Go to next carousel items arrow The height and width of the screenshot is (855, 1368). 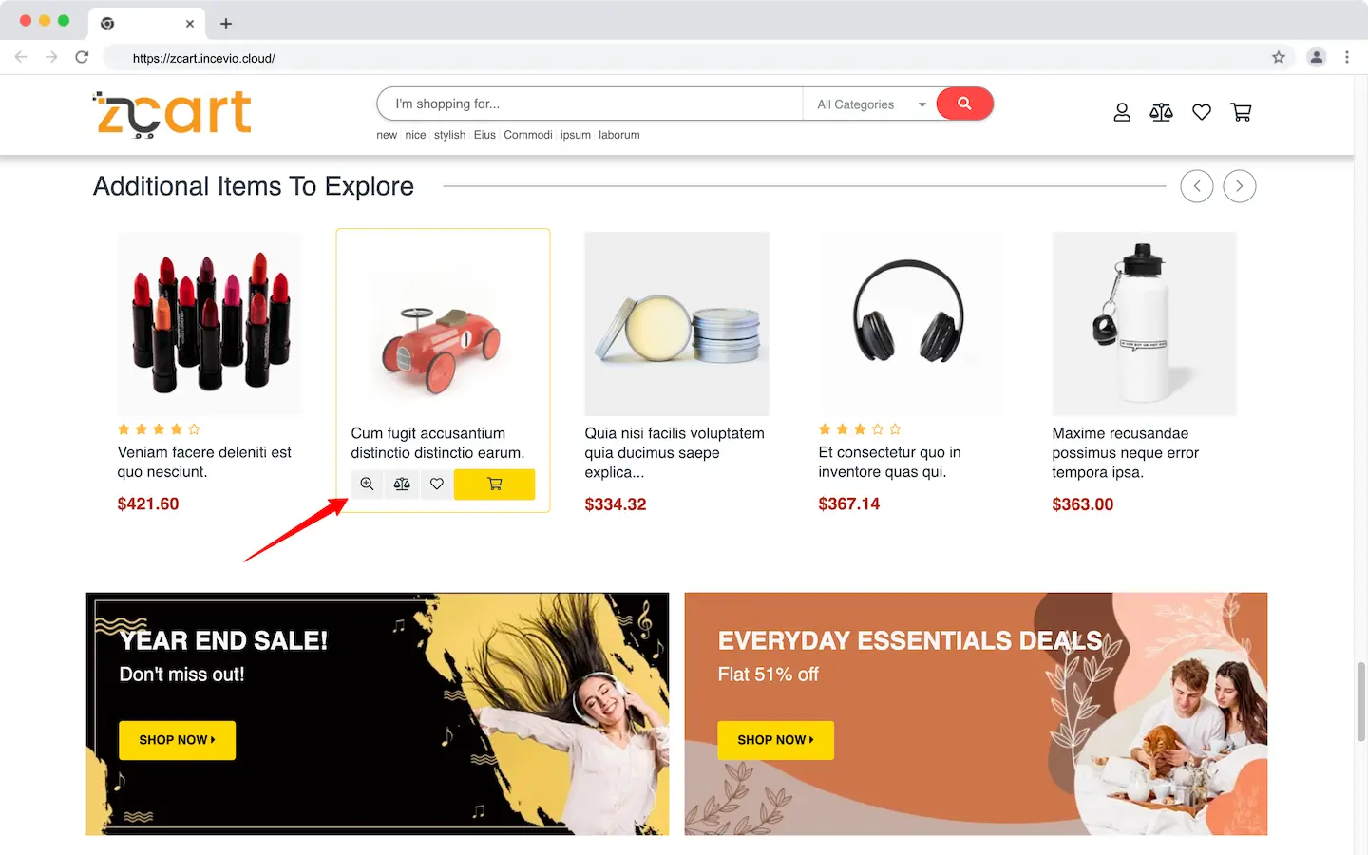pos(1240,186)
